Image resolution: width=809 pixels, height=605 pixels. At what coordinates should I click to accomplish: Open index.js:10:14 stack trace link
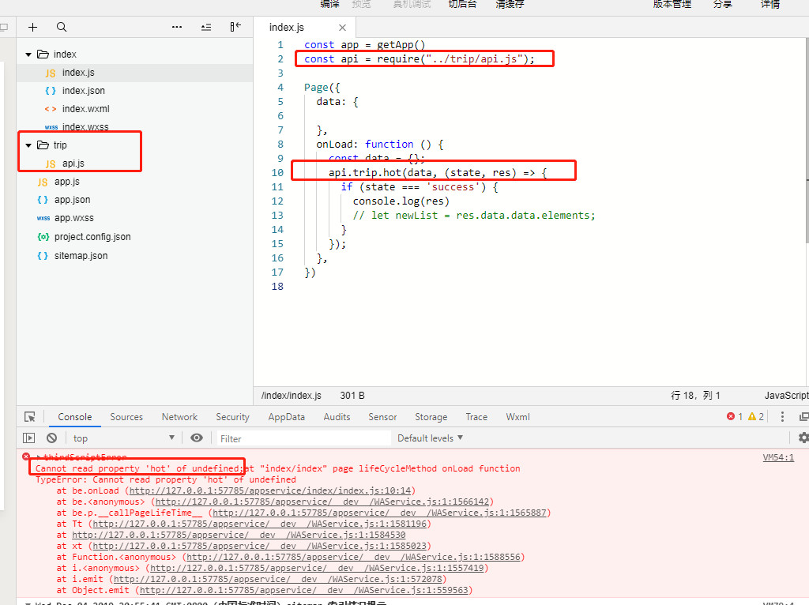(270, 490)
